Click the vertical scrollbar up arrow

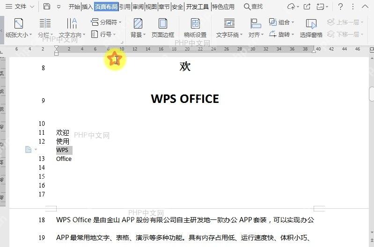click(x=372, y=58)
